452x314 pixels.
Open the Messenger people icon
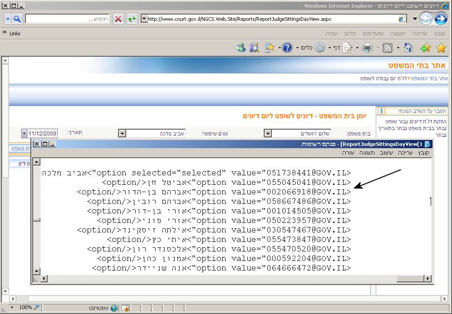[241, 48]
